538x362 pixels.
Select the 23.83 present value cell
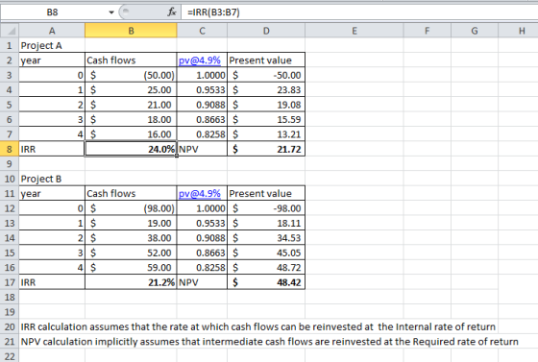[266, 90]
